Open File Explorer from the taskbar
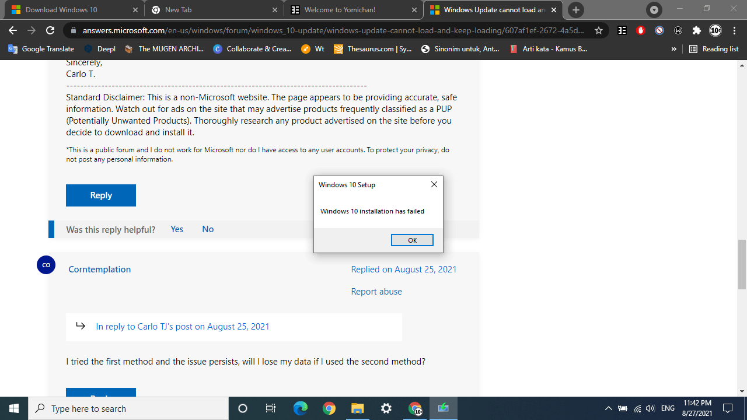This screenshot has height=420, width=747. click(x=357, y=408)
